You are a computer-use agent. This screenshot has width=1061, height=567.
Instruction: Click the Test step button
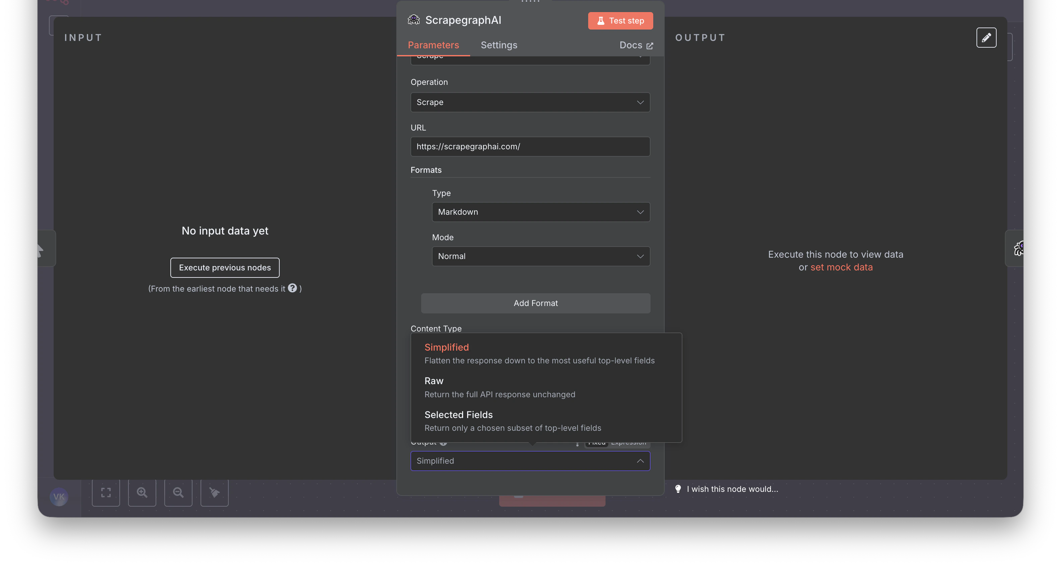click(x=620, y=20)
